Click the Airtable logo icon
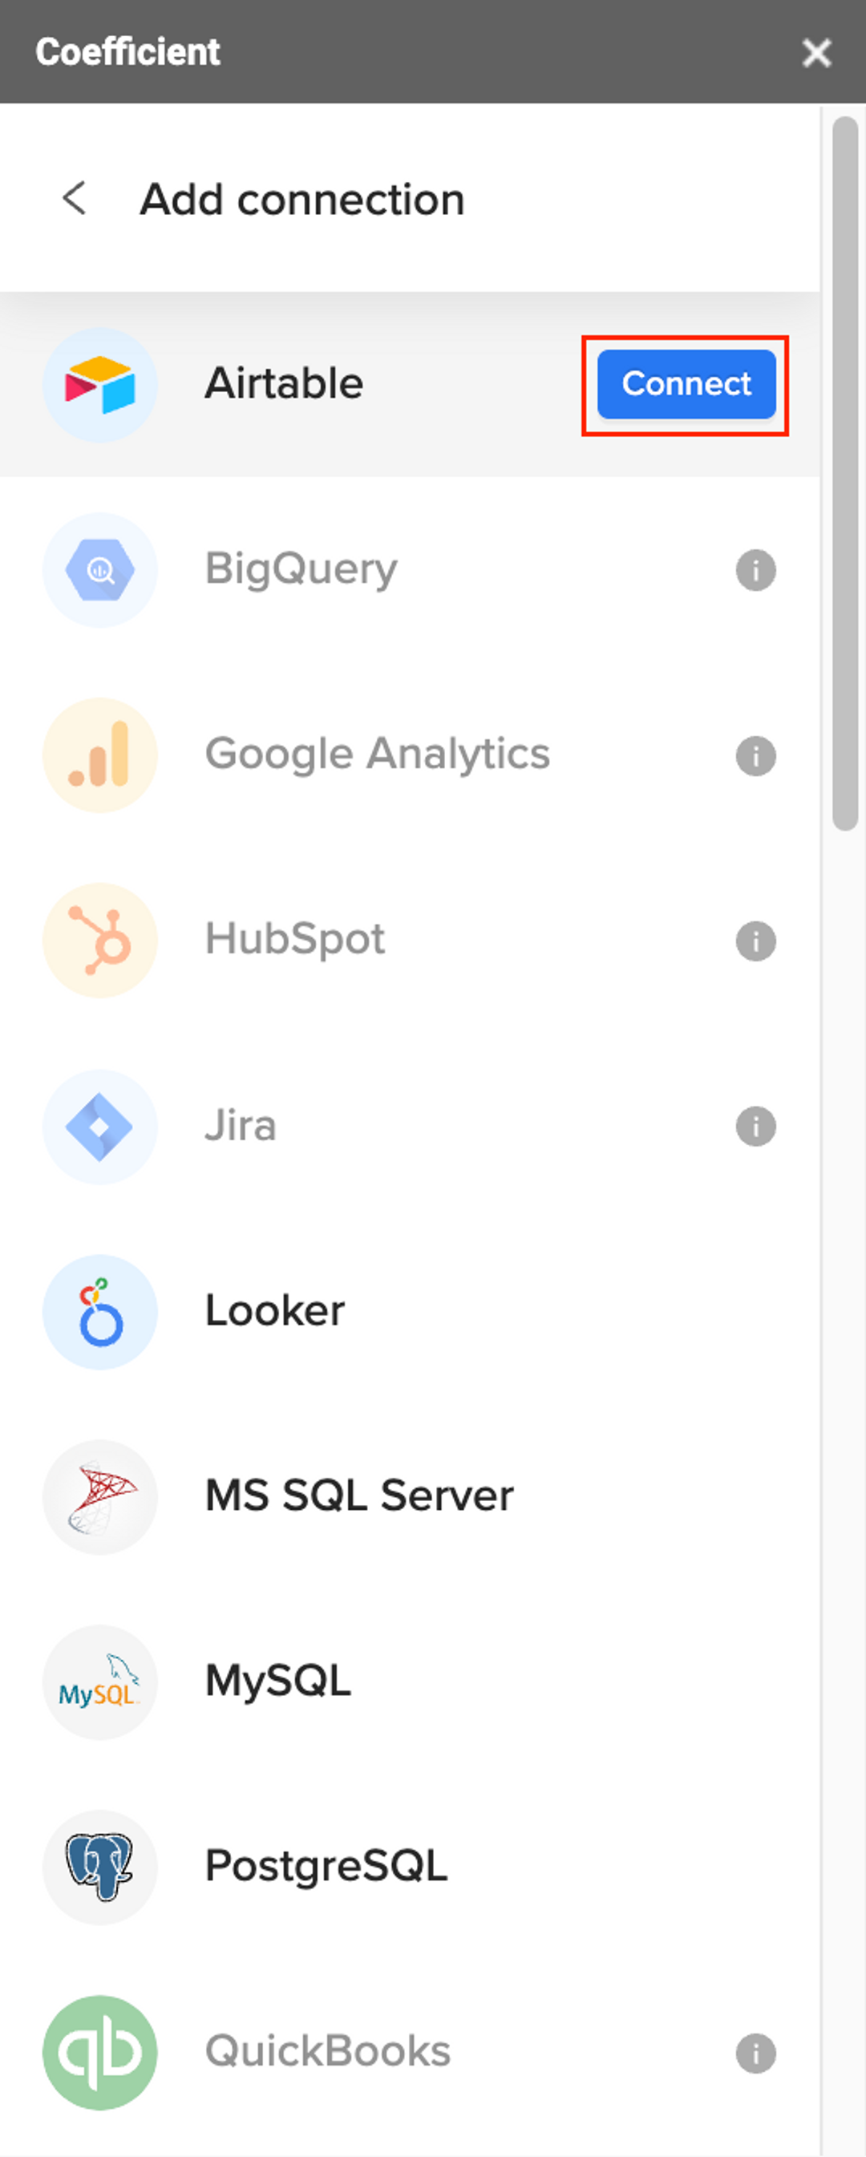Screen dimensions: 866x2157 99,385
